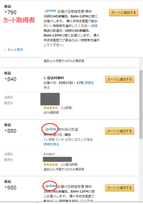The image size is (143, 204).
Task: Open 詳細を見る link for the ¥840 offer
Action: click(69, 85)
